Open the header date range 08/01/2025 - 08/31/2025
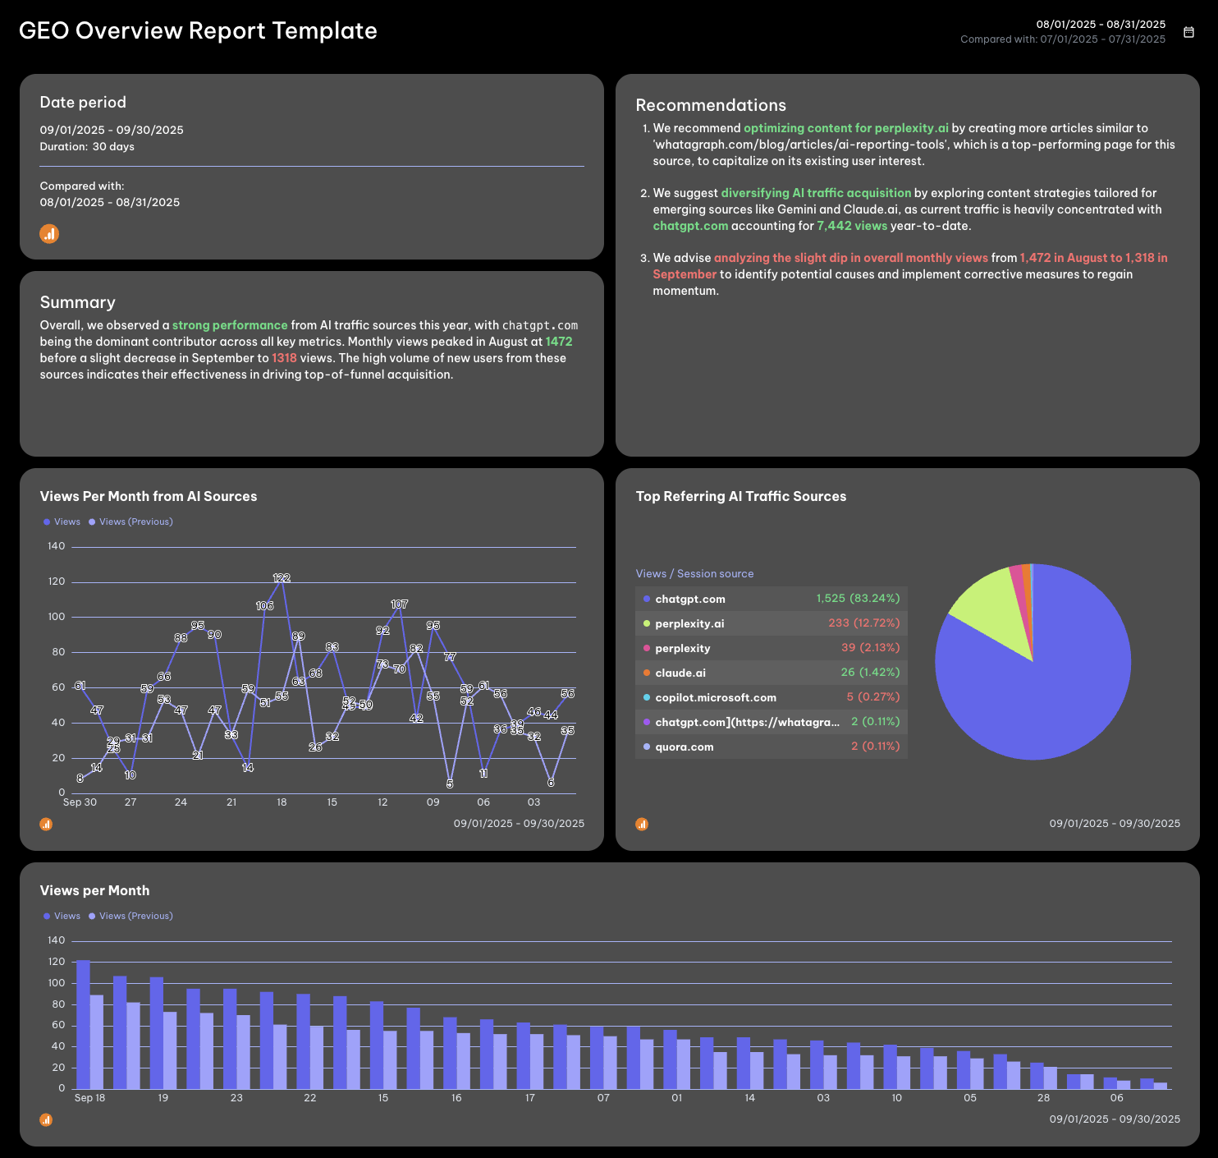 click(x=1100, y=25)
